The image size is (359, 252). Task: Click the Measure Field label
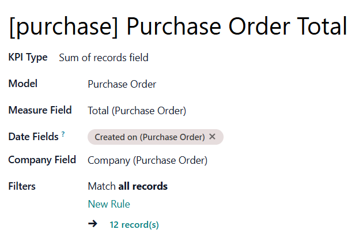(40, 110)
